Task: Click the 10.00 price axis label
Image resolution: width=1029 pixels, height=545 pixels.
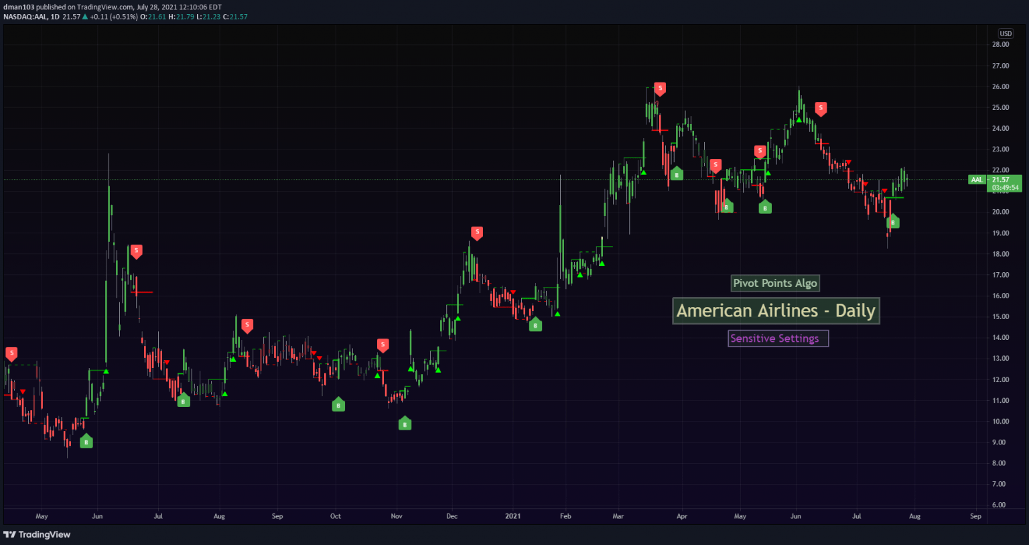Action: click(x=1001, y=422)
